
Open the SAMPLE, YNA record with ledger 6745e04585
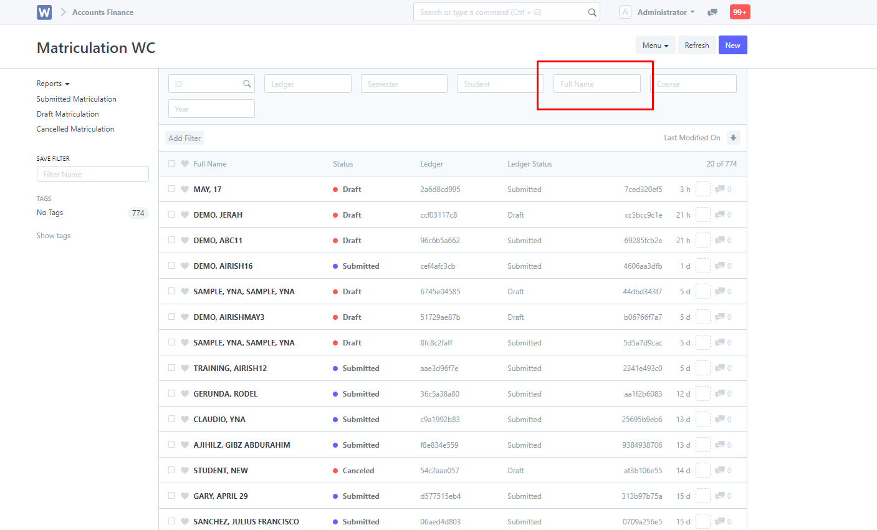coord(244,291)
